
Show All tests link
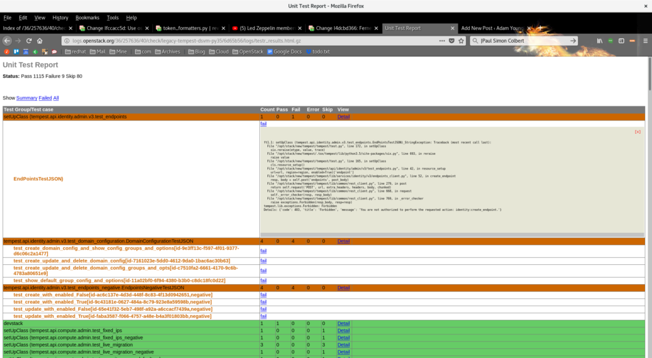click(x=56, y=98)
